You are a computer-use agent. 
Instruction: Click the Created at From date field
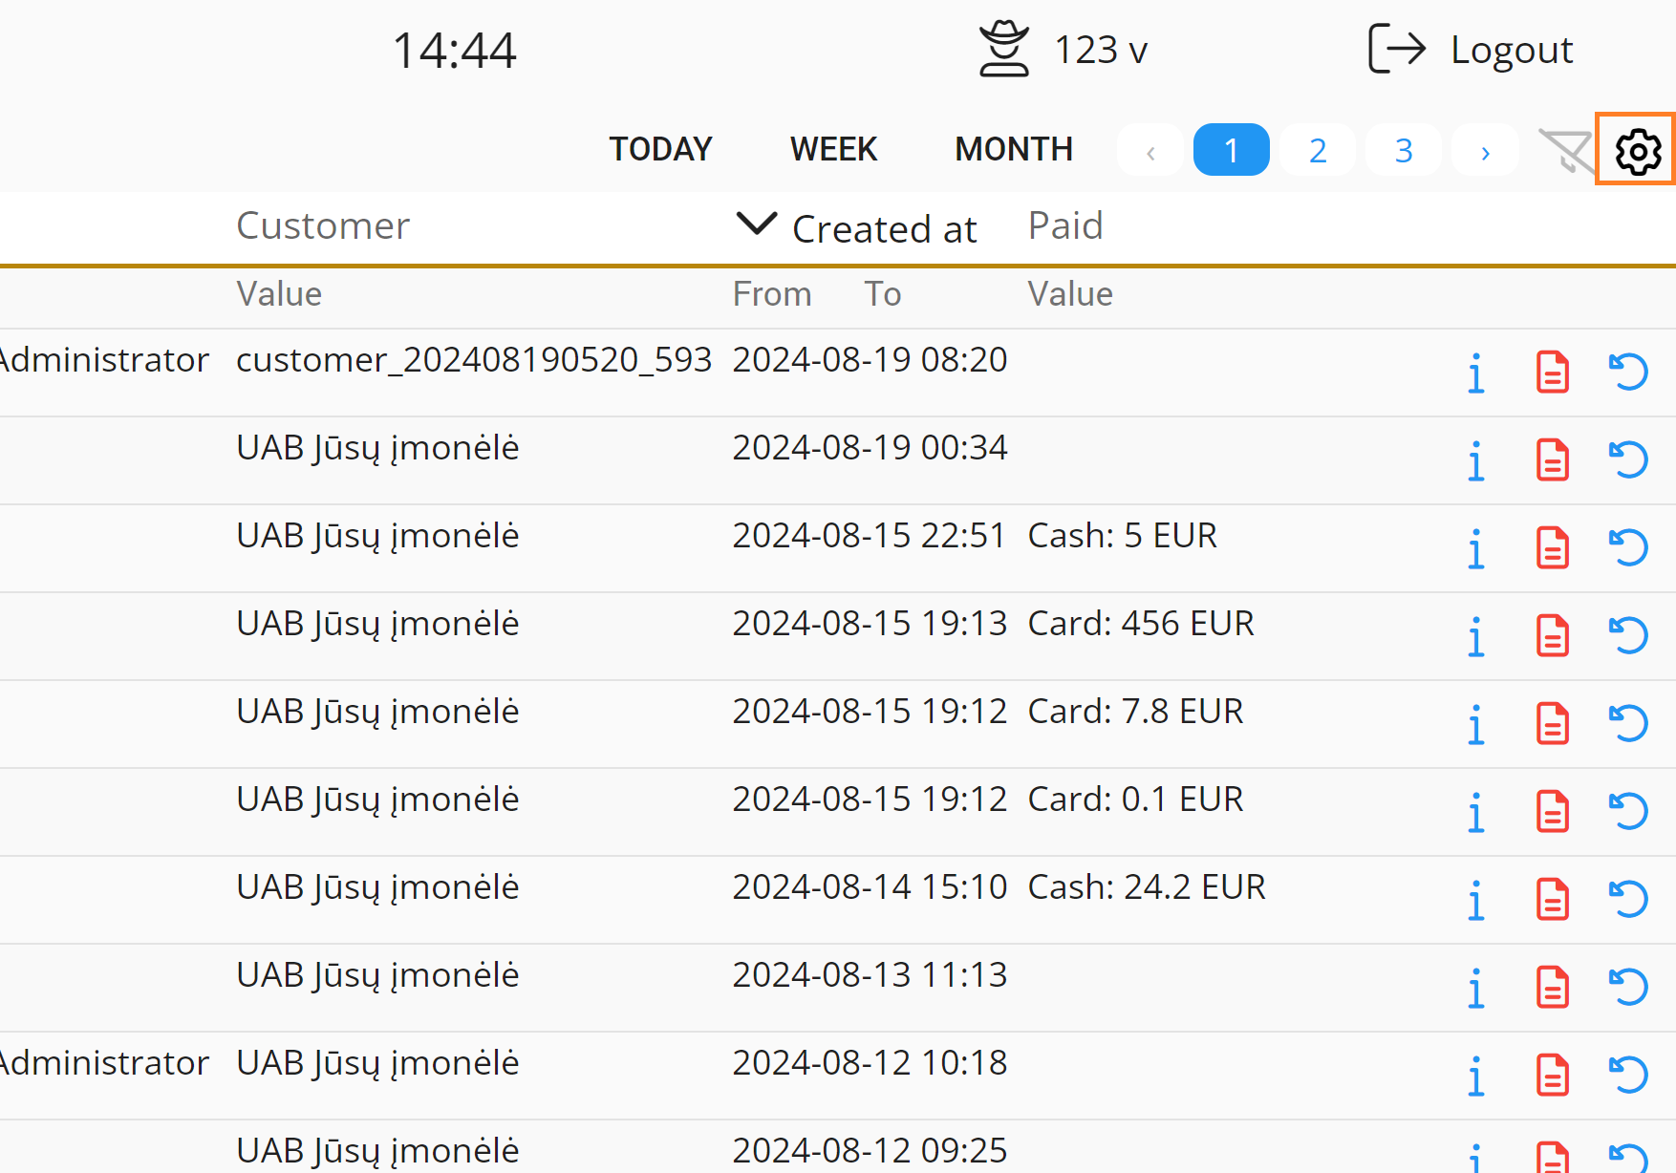pos(772,294)
